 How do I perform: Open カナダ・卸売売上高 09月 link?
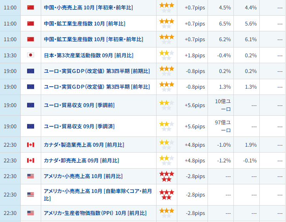(x=82, y=160)
